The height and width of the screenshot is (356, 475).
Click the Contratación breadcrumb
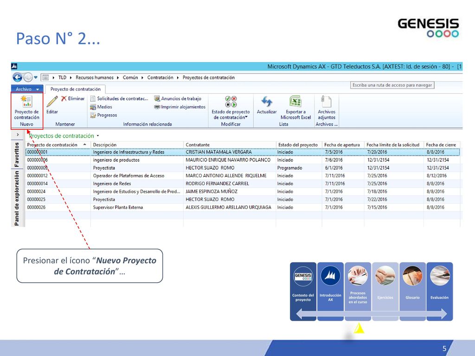coord(160,77)
